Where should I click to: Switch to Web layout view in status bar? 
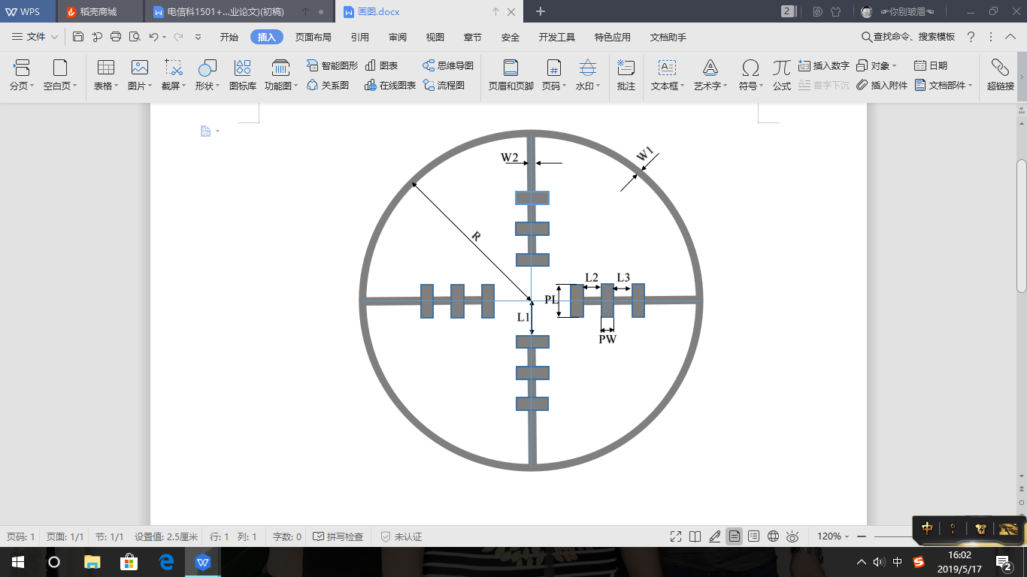coord(773,536)
